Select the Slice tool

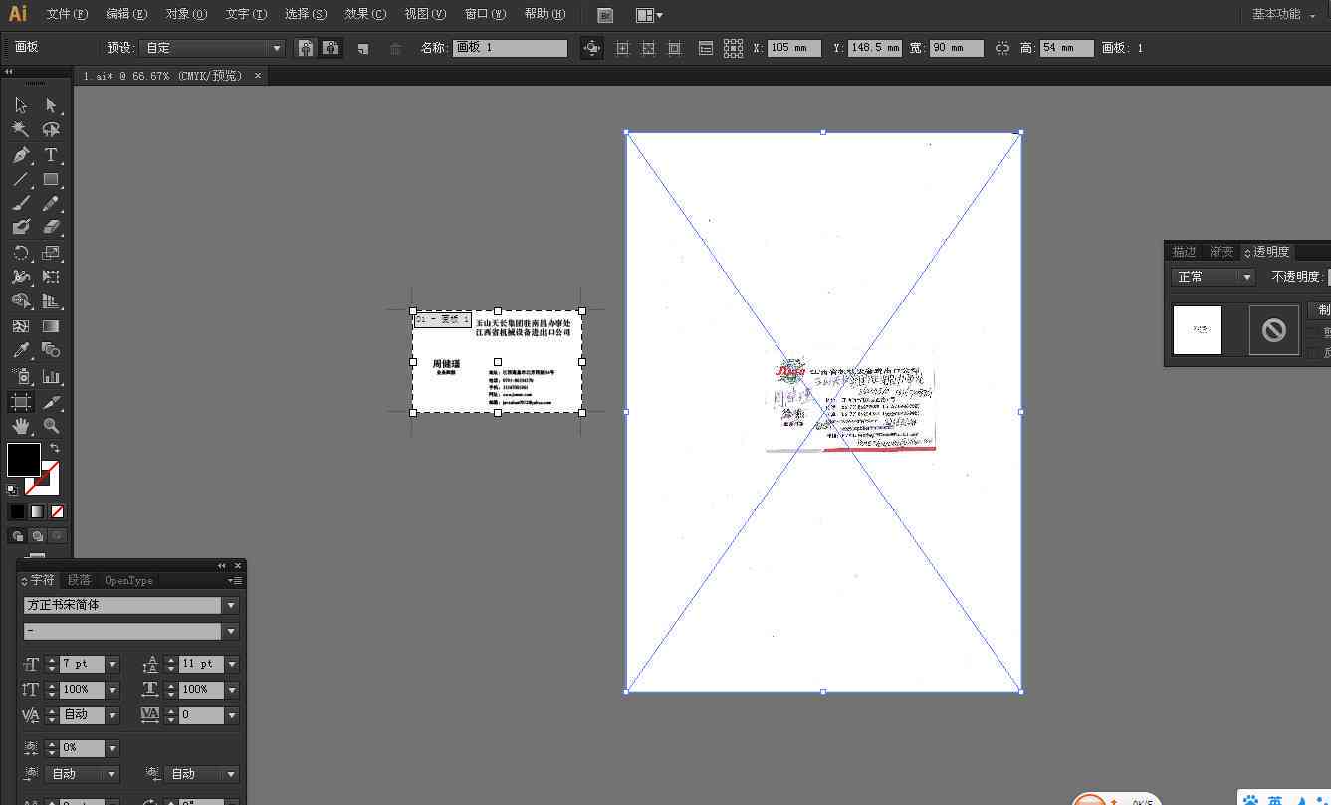51,402
